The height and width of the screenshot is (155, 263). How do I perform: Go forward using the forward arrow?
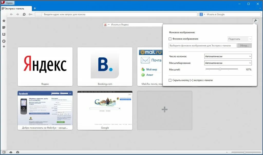[x=18, y=14]
